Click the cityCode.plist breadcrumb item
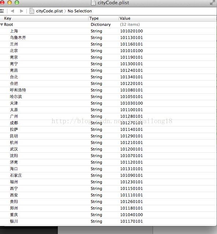This screenshot has width=217, height=234. click(x=49, y=11)
